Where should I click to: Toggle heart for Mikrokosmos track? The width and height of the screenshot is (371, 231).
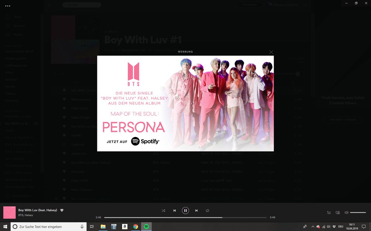[64, 99]
